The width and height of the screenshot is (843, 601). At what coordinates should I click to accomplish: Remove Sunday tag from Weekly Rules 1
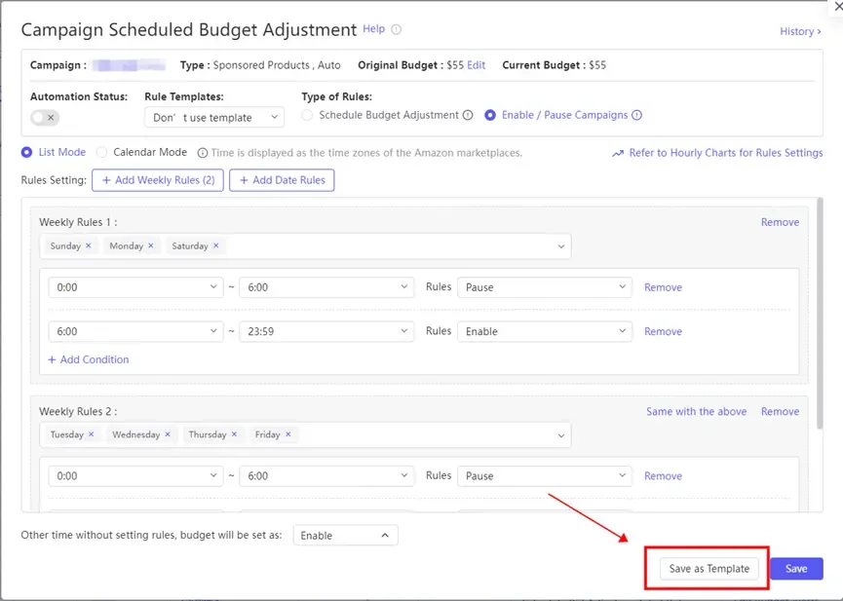pyautogui.click(x=89, y=245)
